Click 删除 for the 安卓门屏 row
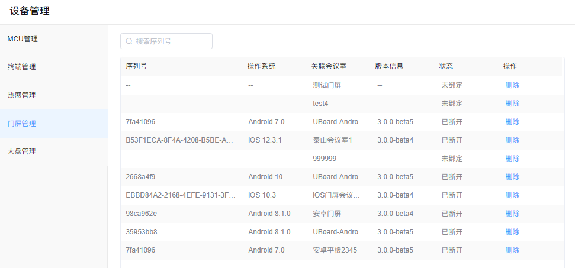This screenshot has height=268, width=575. click(512, 214)
